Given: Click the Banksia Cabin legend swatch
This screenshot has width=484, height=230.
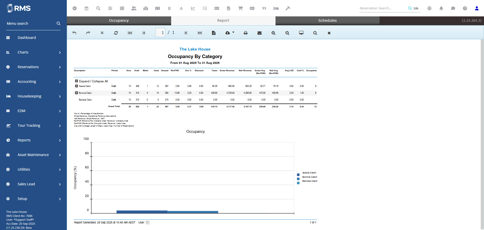Looking at the screenshot, I should (x=298, y=183).
